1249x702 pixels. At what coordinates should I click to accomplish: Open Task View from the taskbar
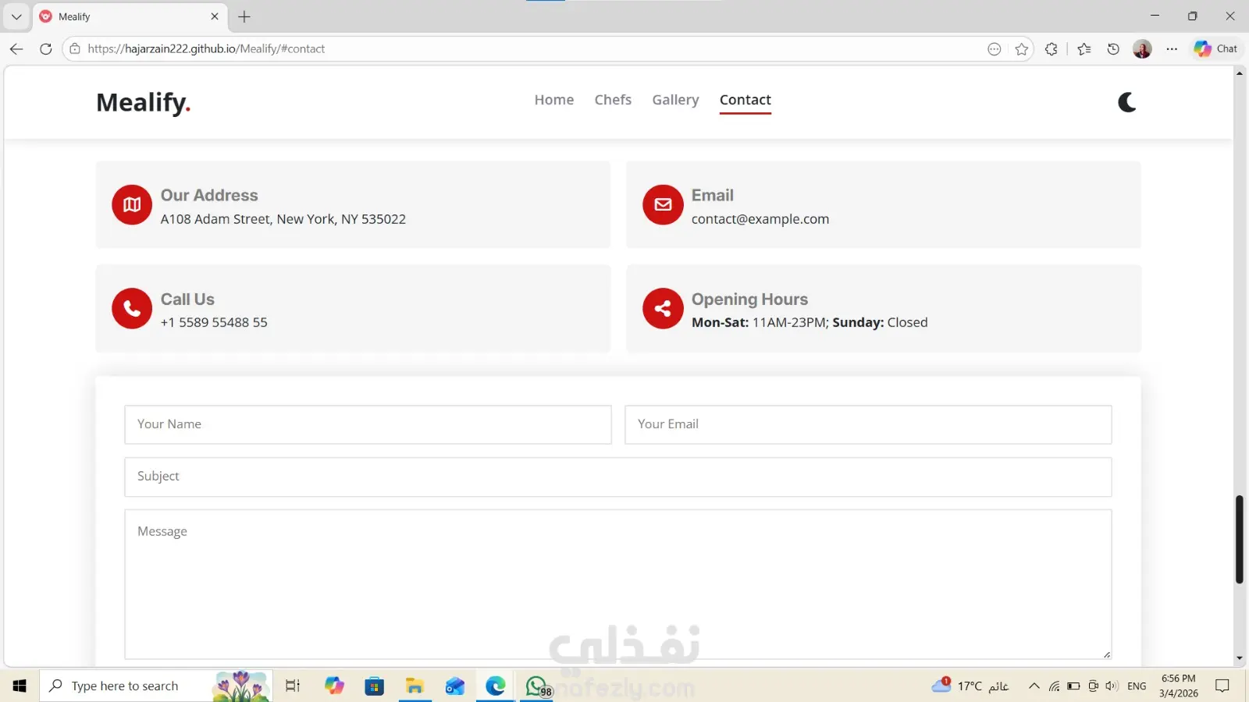[x=293, y=686]
